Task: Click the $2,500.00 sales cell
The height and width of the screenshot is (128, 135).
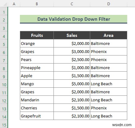Action: pyautogui.click(x=72, y=60)
